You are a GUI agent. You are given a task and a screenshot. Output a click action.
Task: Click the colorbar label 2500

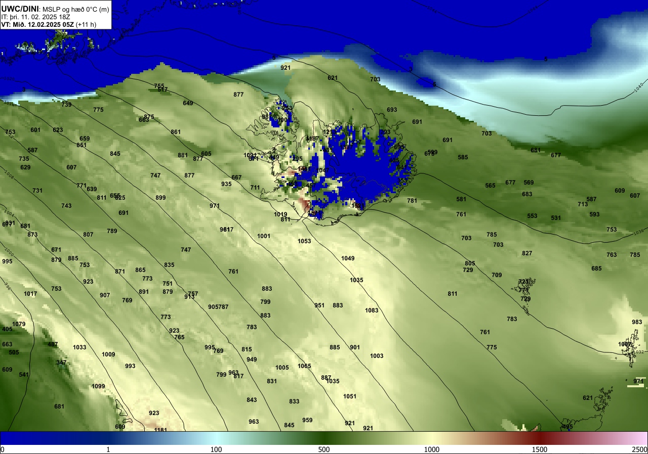tap(640, 449)
